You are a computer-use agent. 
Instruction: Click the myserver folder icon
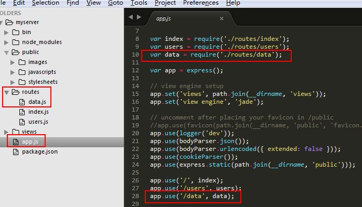tap(9, 22)
